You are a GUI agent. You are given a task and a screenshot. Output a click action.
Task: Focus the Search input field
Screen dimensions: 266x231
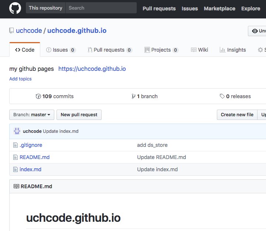(101, 8)
